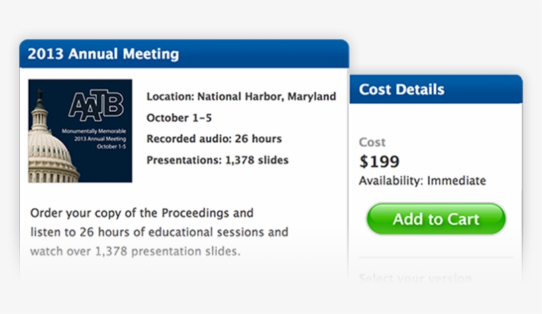Select the Cost Details panel header
The image size is (542, 314).
(x=436, y=89)
